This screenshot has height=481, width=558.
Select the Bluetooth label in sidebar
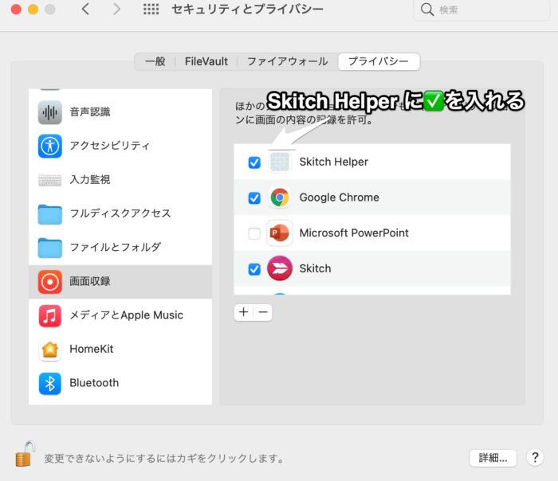(x=94, y=383)
